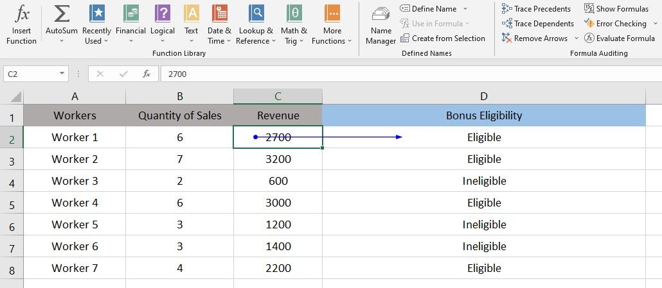Open Recently Used functions icon
The image size is (662, 288).
tap(96, 13)
